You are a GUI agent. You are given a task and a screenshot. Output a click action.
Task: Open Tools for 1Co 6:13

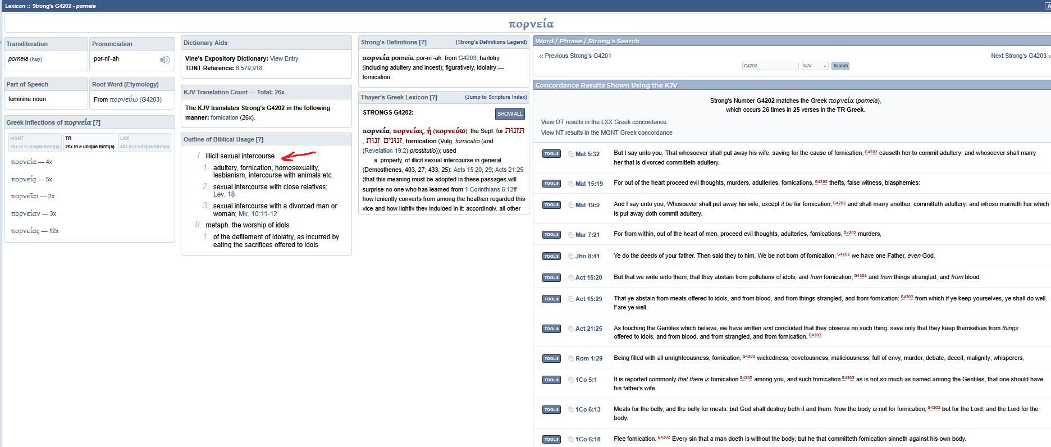(551, 409)
